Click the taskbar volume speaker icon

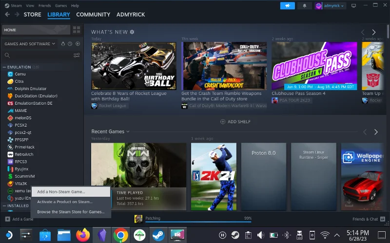(x=260, y=235)
